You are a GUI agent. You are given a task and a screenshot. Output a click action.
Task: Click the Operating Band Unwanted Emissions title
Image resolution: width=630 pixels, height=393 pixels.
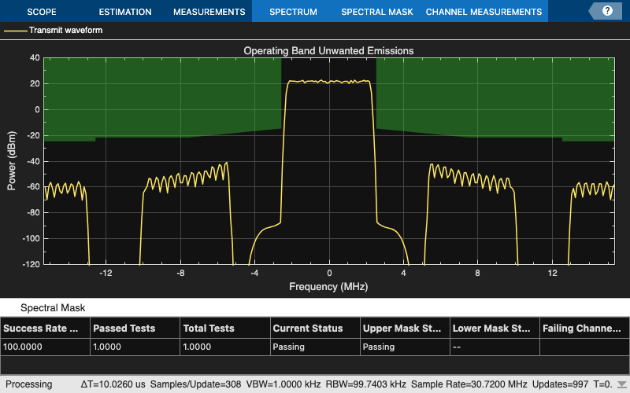click(328, 51)
